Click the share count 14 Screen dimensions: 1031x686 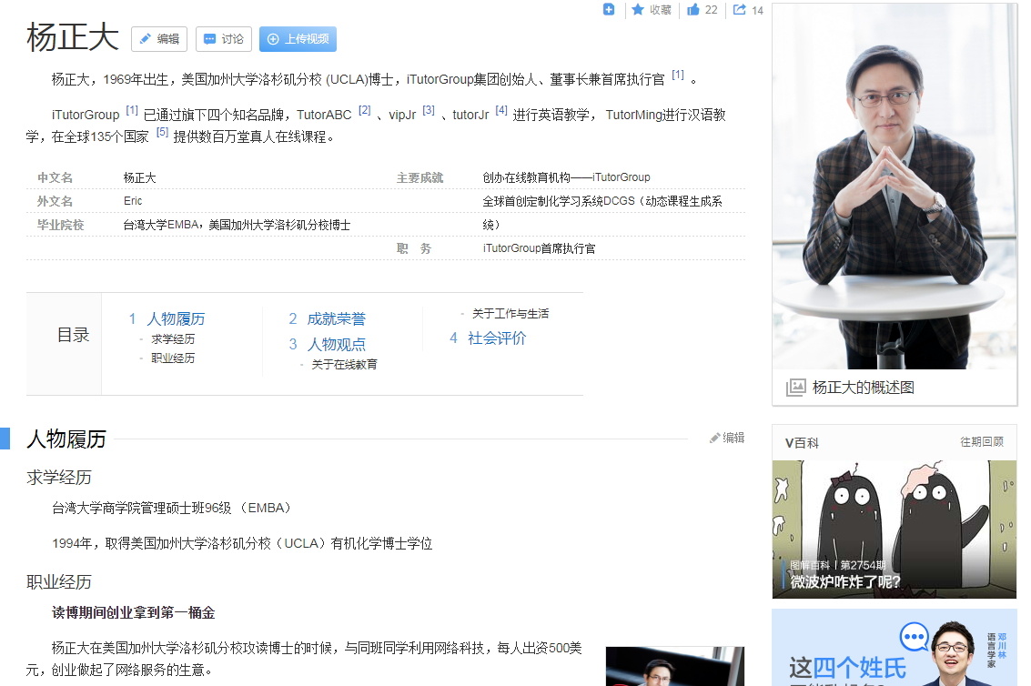[757, 10]
